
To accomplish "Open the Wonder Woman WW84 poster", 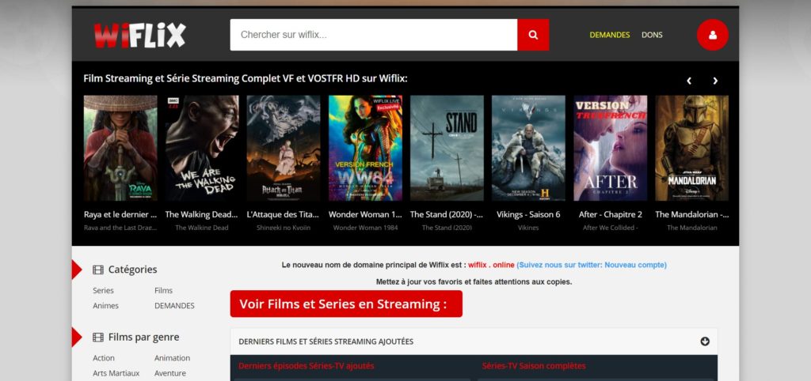I will pos(365,148).
